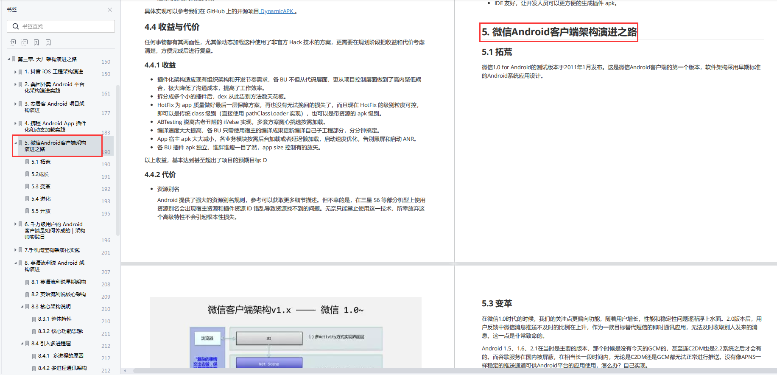777x375 pixels.
Task: Focus the 书签查找 search field
Action: [61, 26]
